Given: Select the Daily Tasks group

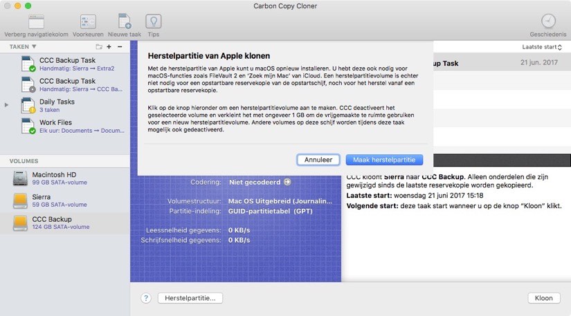Looking at the screenshot, I should point(65,106).
